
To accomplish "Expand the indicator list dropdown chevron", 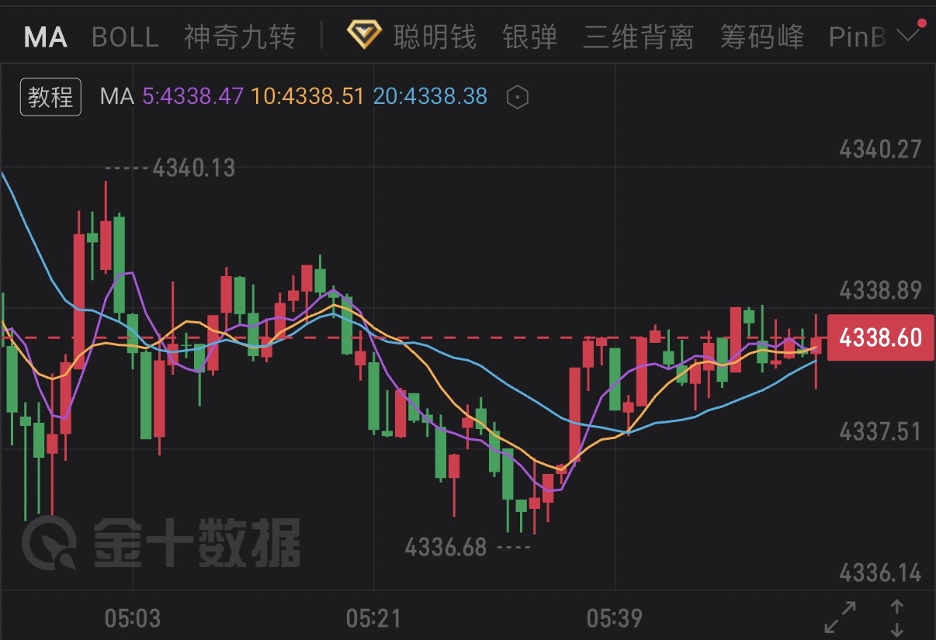I will 906,34.
